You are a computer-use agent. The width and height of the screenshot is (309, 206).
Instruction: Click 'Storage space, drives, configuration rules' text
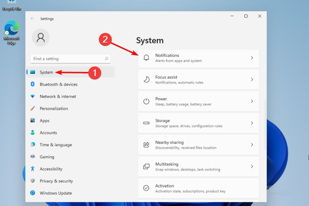[x=189, y=126]
